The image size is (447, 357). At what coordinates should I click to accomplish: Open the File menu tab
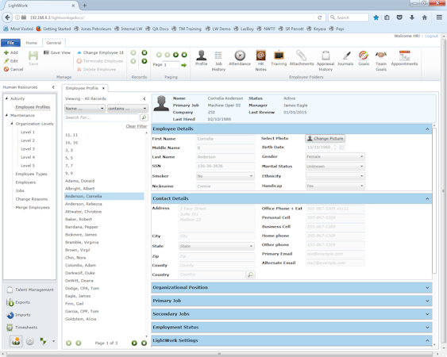[10, 43]
